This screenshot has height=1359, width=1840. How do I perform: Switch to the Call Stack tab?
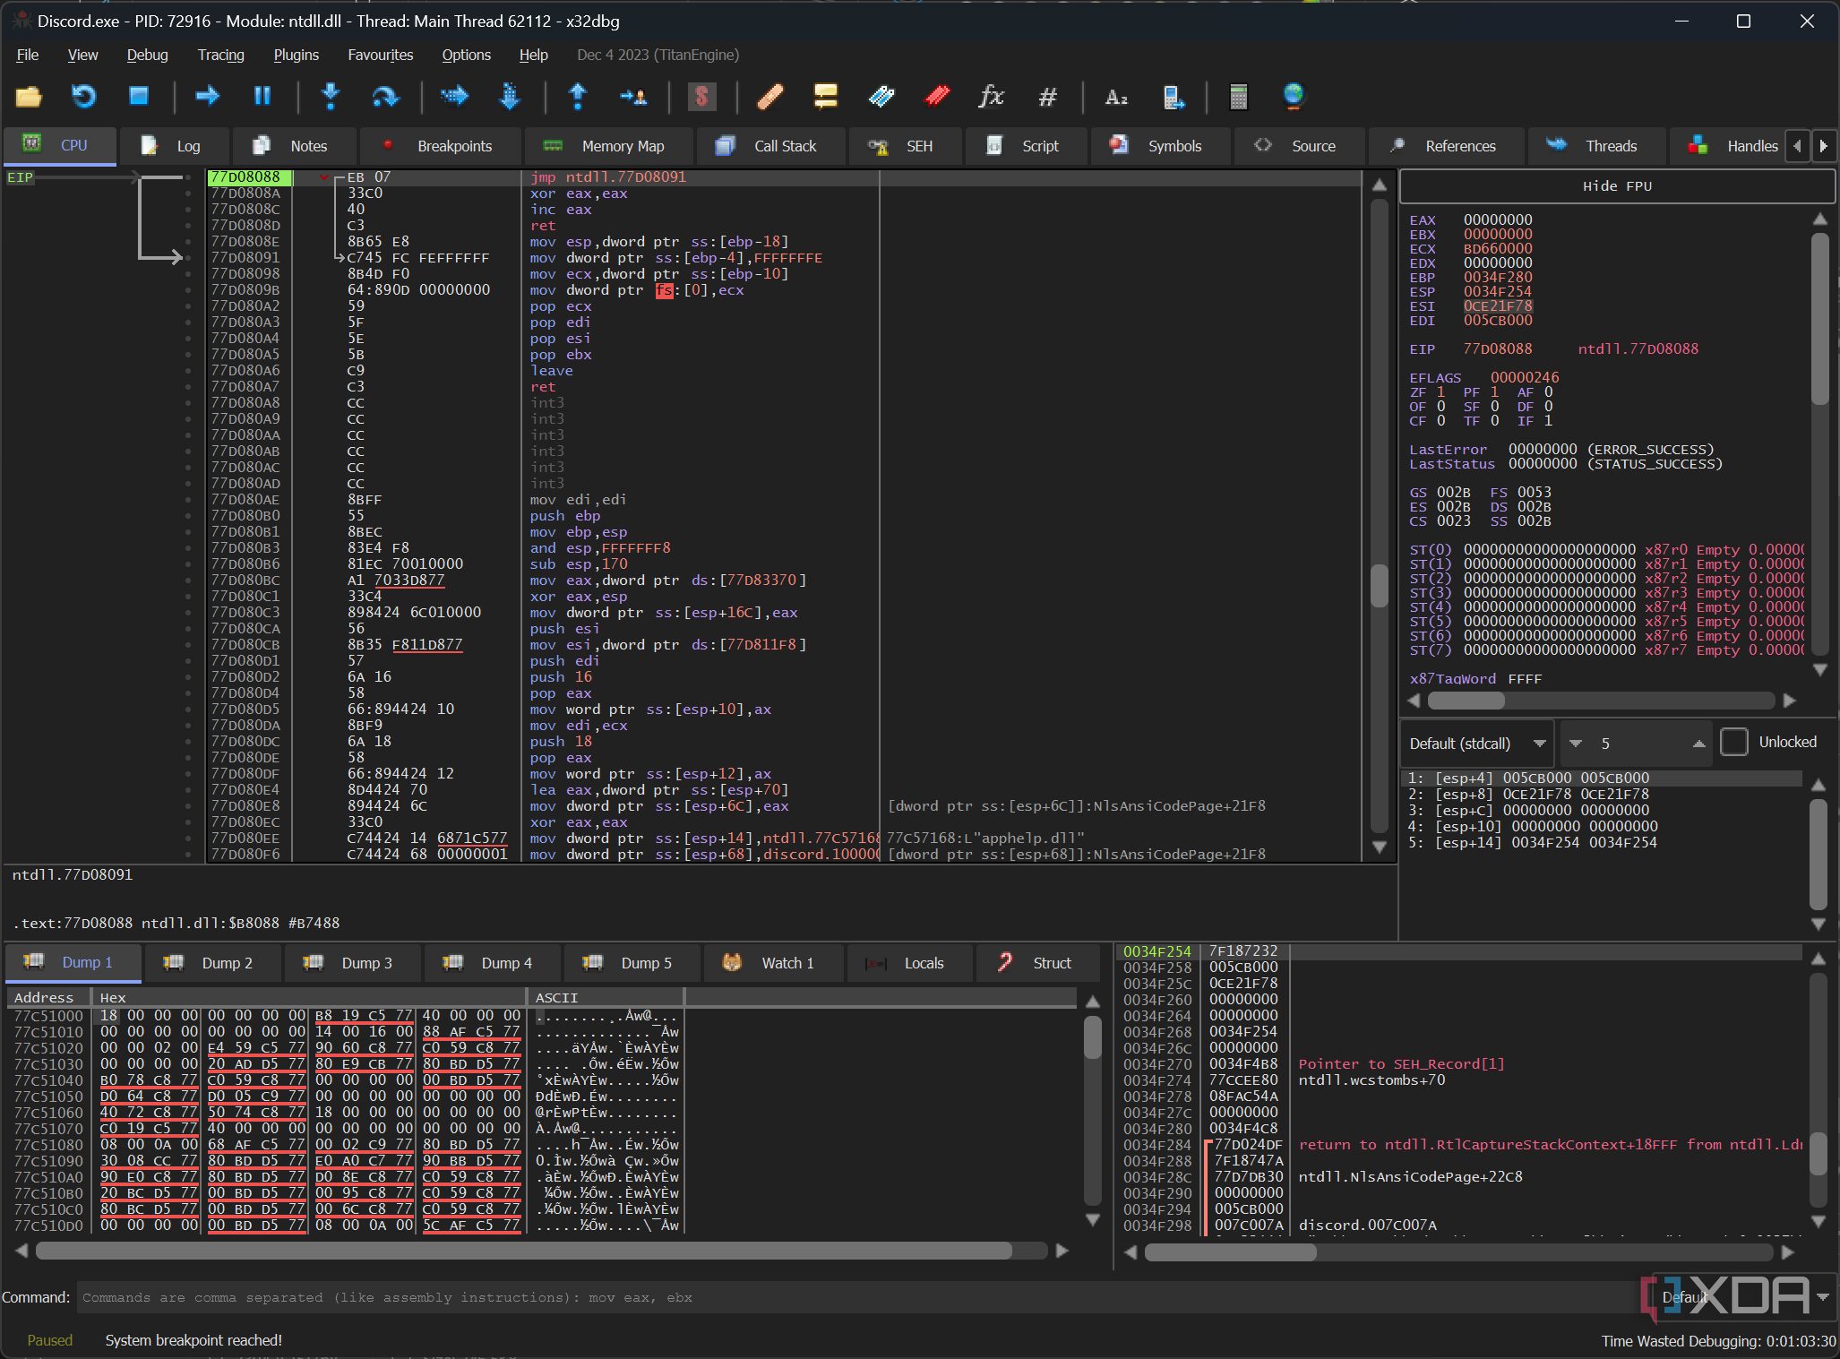point(769,146)
